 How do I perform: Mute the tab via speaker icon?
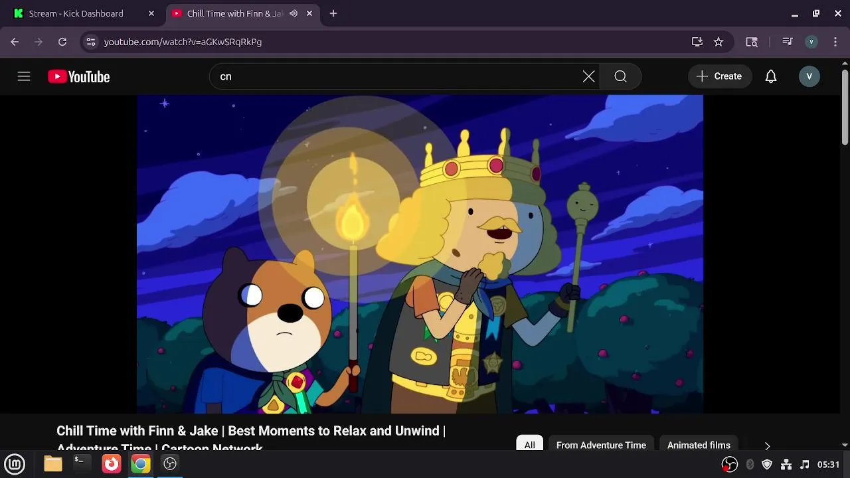click(294, 13)
